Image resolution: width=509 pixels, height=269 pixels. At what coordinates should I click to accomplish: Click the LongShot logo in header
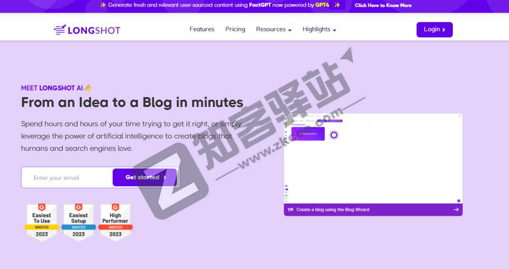pyautogui.click(x=87, y=30)
